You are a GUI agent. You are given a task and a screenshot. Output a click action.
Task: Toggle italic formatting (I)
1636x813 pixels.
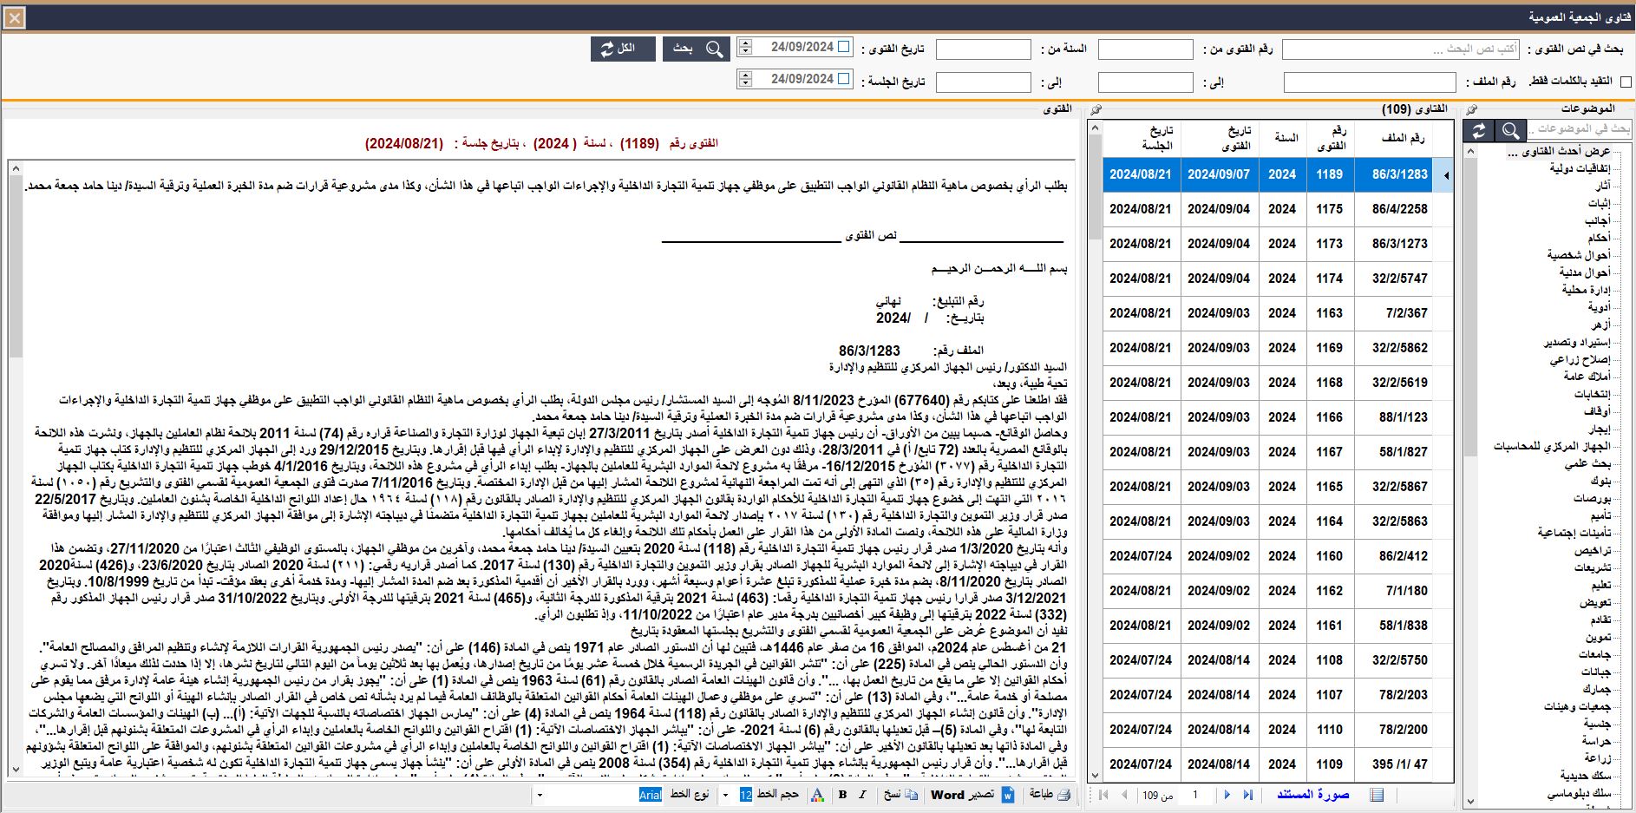point(862,794)
